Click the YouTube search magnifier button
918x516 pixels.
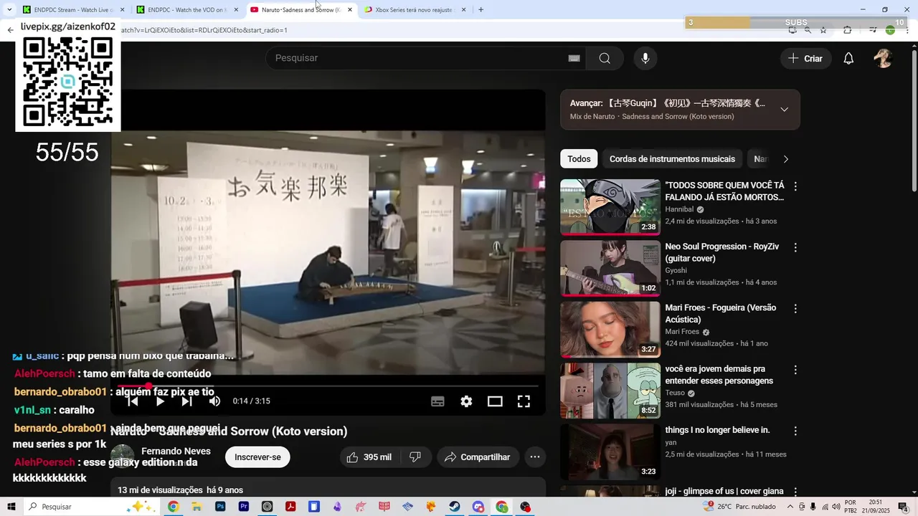(605, 58)
